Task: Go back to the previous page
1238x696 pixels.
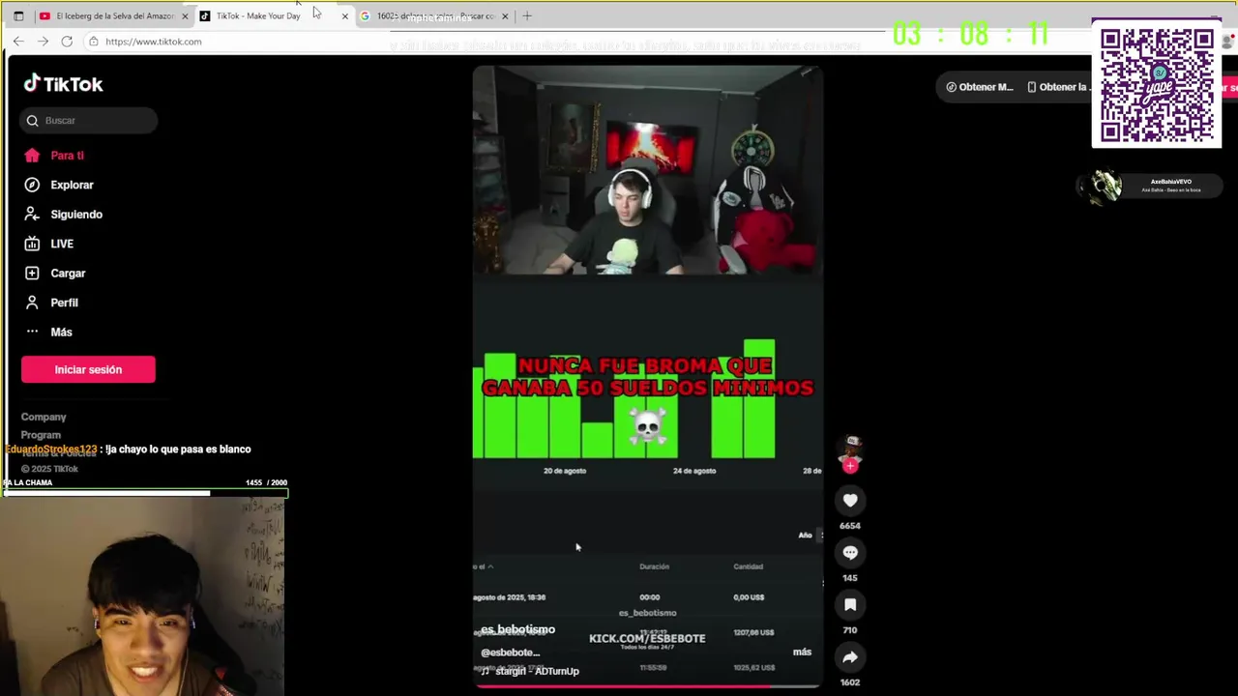Action: tap(18, 42)
